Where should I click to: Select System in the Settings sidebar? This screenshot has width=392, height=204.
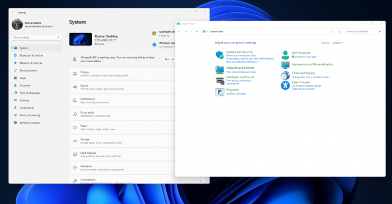tap(36, 48)
